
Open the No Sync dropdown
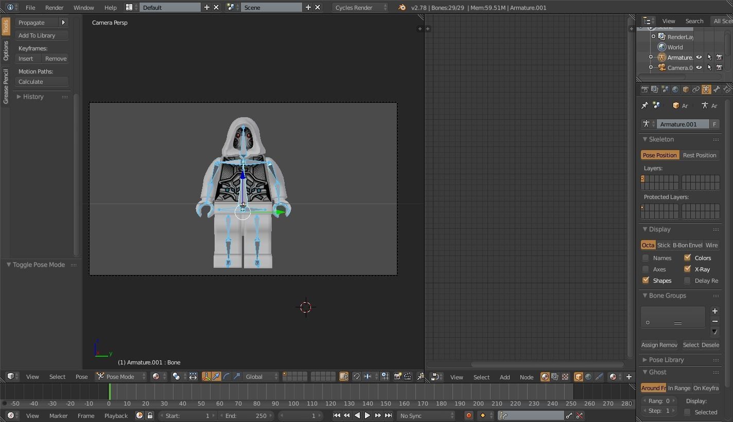tap(426, 416)
